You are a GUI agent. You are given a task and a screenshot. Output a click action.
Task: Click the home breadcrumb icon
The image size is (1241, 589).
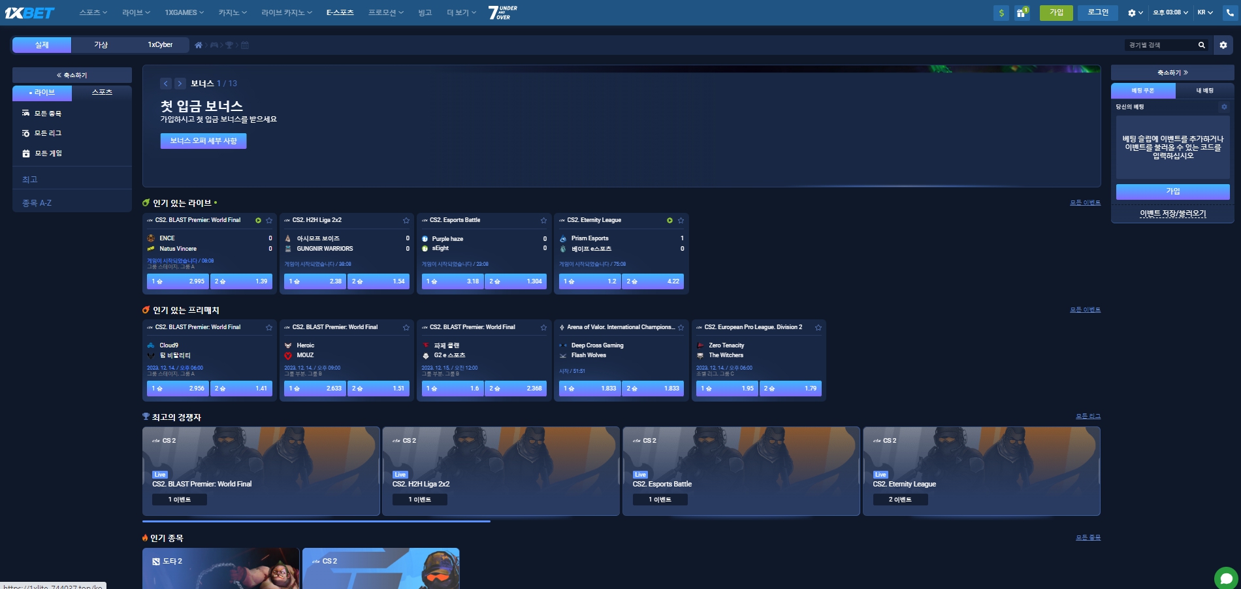point(199,45)
